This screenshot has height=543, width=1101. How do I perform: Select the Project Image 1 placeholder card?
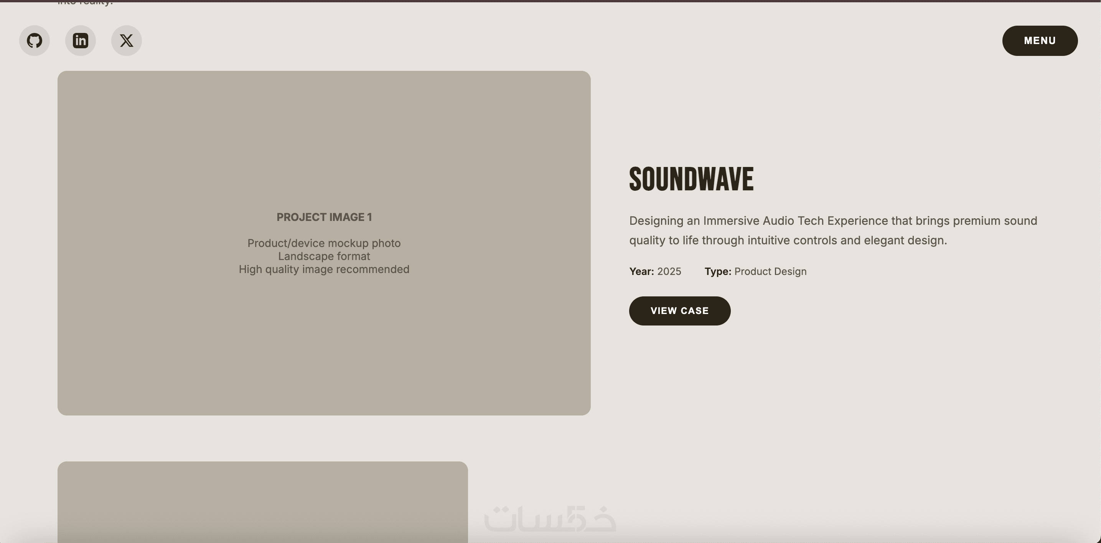[324, 341]
